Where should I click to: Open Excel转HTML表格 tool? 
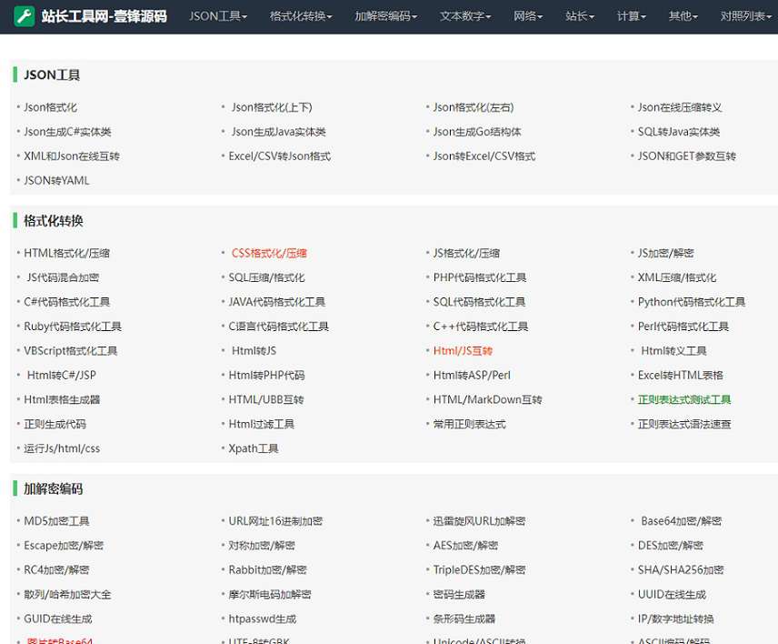click(681, 375)
